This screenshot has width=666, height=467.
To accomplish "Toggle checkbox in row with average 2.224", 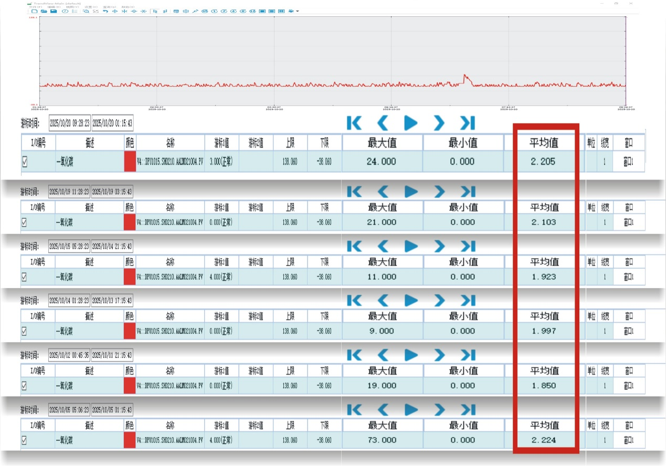I will click(x=24, y=440).
